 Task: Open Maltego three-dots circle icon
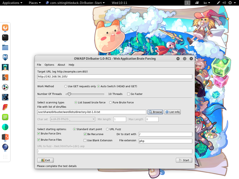click(5, 87)
